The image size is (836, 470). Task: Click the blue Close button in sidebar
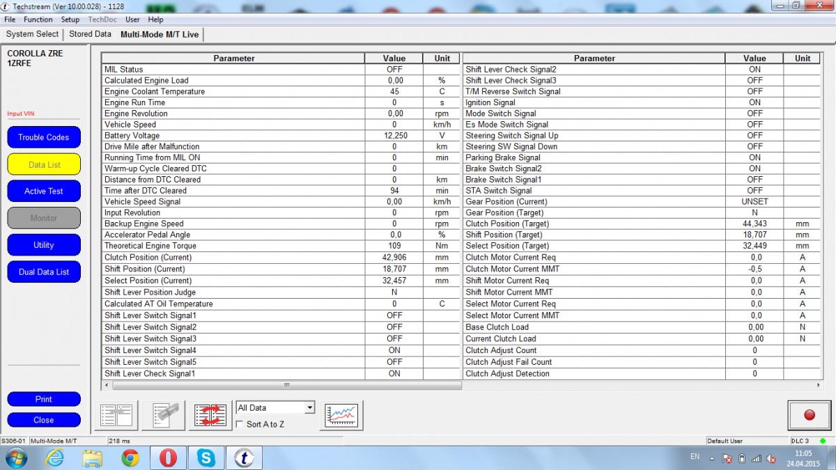(44, 420)
